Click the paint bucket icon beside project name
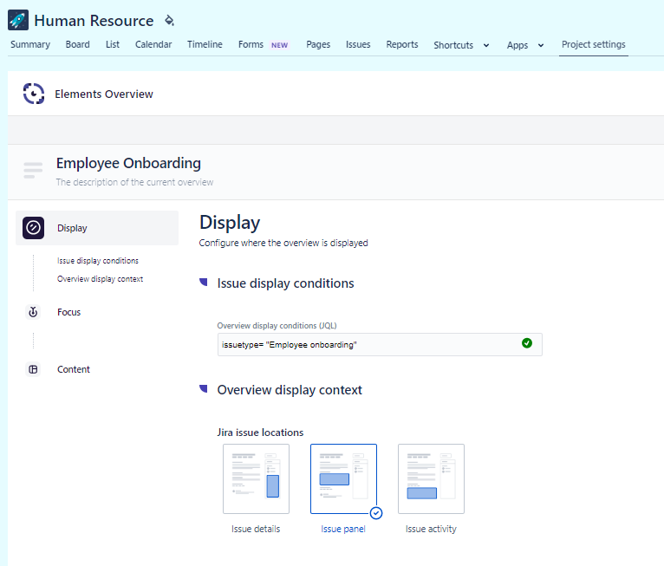The width and height of the screenshot is (664, 566). pyautogui.click(x=169, y=20)
